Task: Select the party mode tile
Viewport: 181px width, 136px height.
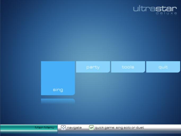Action: tap(93, 67)
